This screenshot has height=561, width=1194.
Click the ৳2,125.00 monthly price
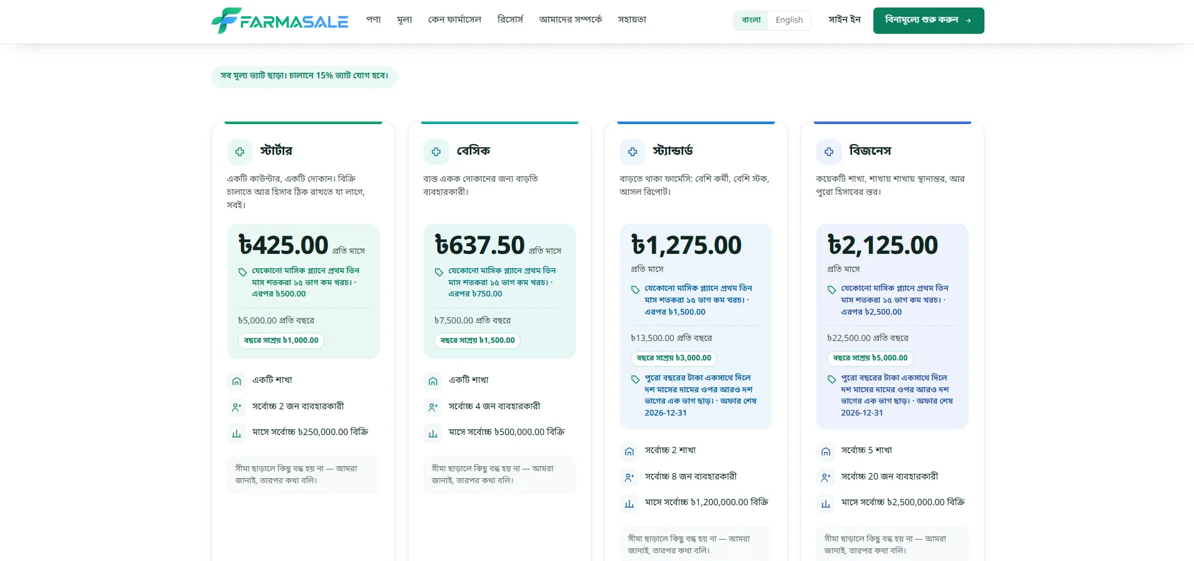[x=883, y=245]
